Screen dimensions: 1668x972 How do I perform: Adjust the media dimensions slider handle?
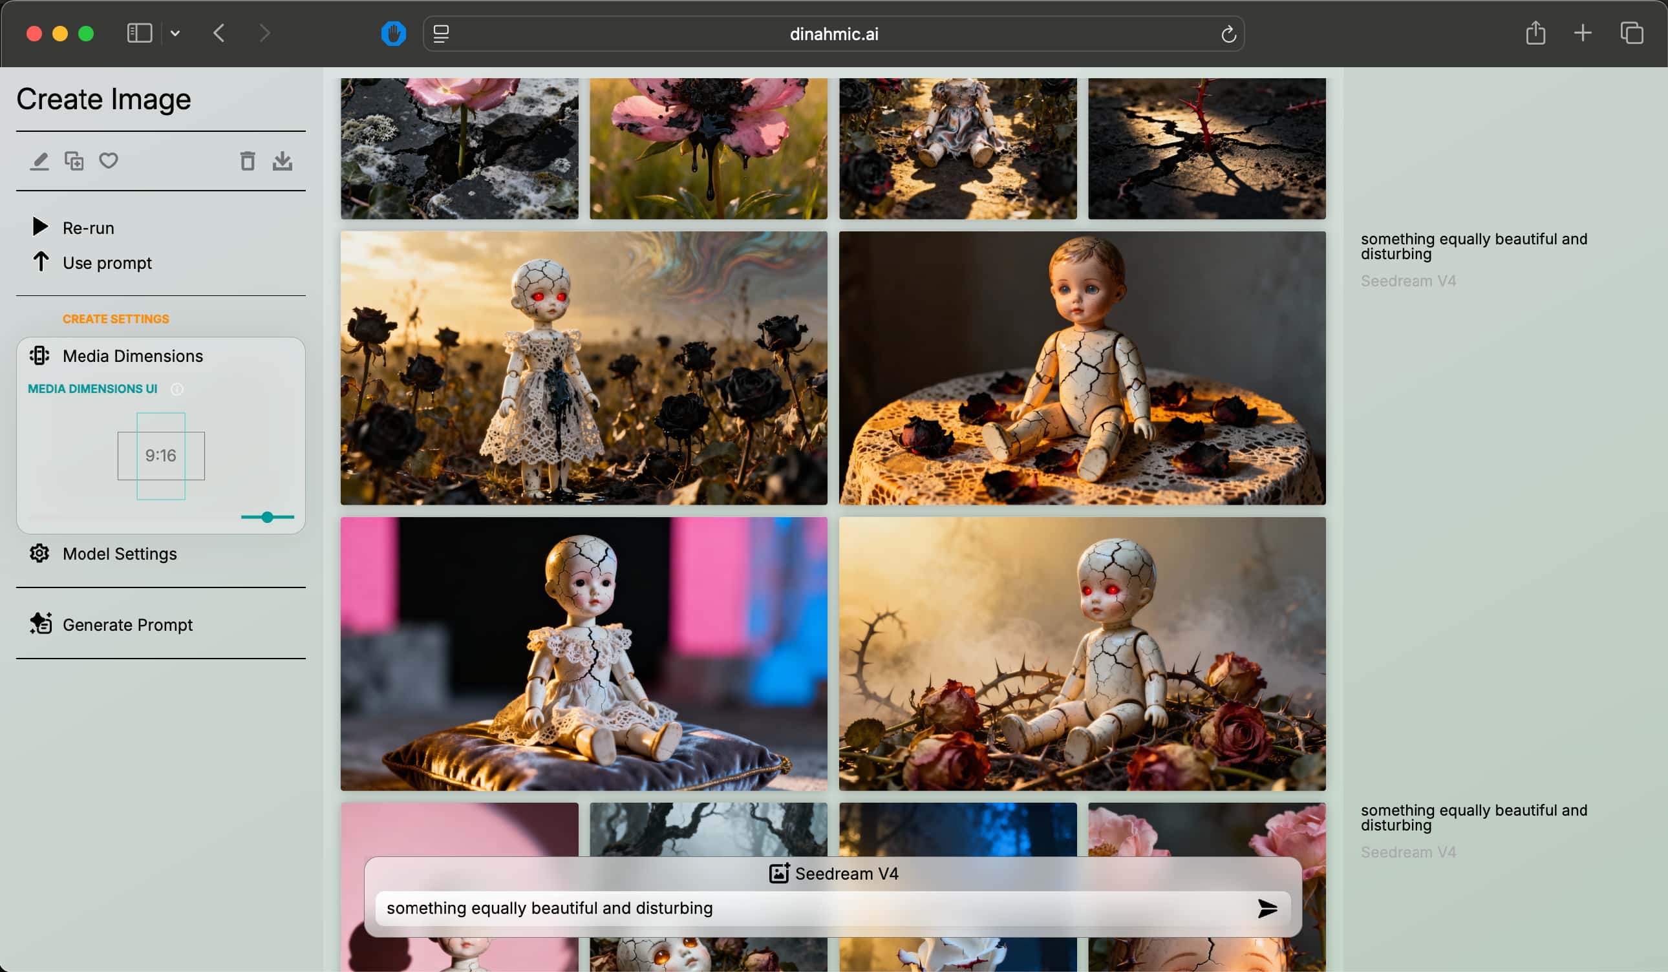coord(267,517)
